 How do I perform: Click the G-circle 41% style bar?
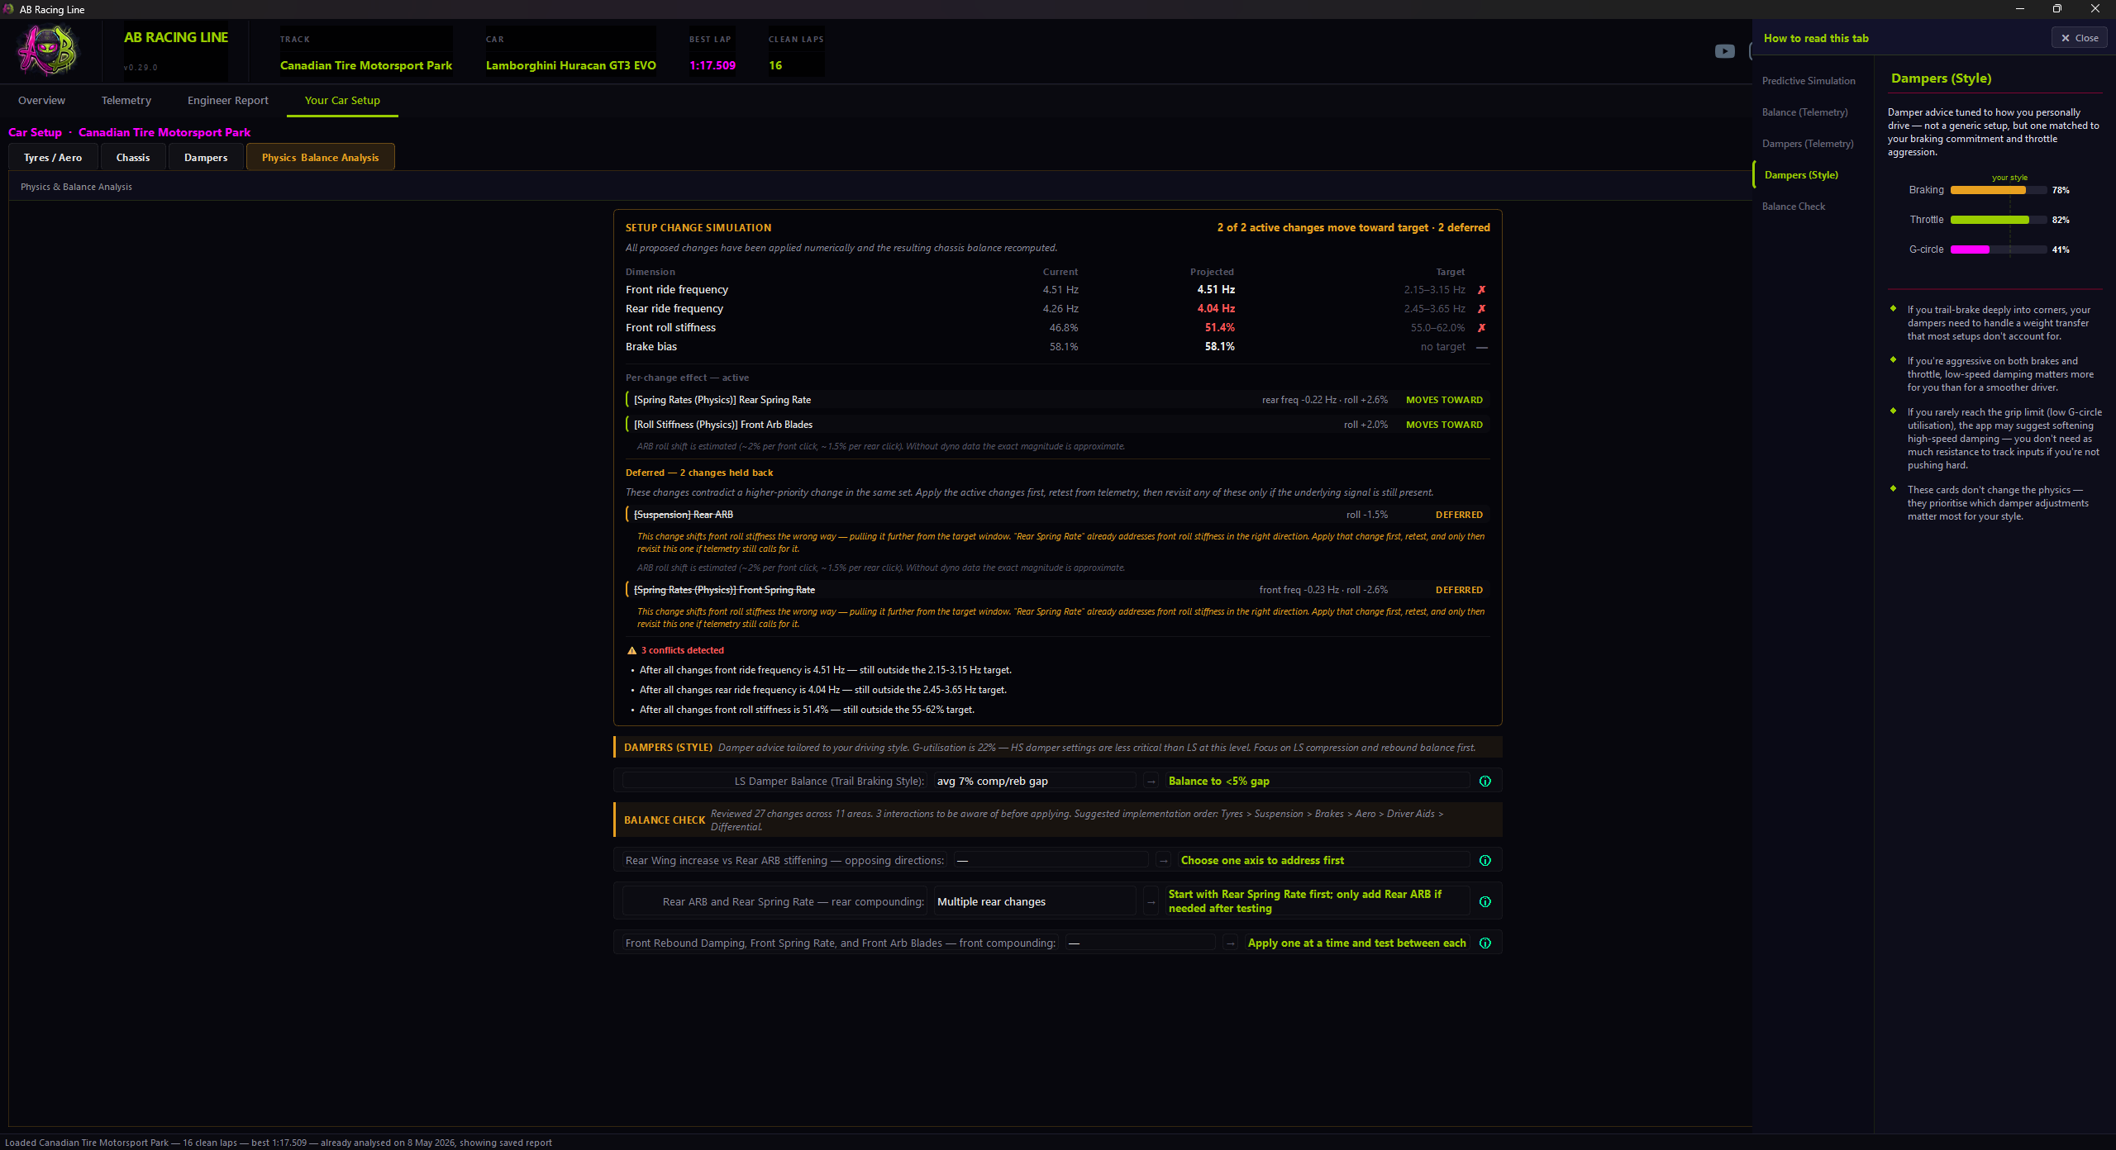click(1999, 249)
